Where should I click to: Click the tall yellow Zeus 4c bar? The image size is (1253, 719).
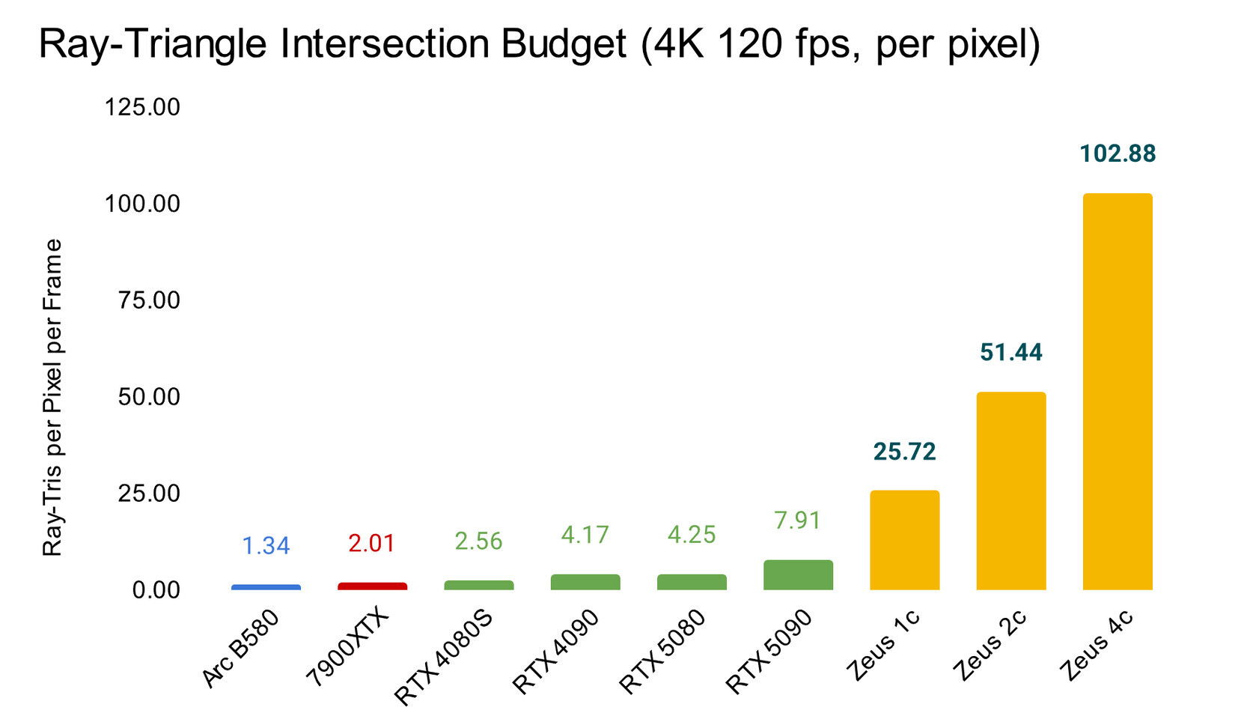tap(1118, 391)
